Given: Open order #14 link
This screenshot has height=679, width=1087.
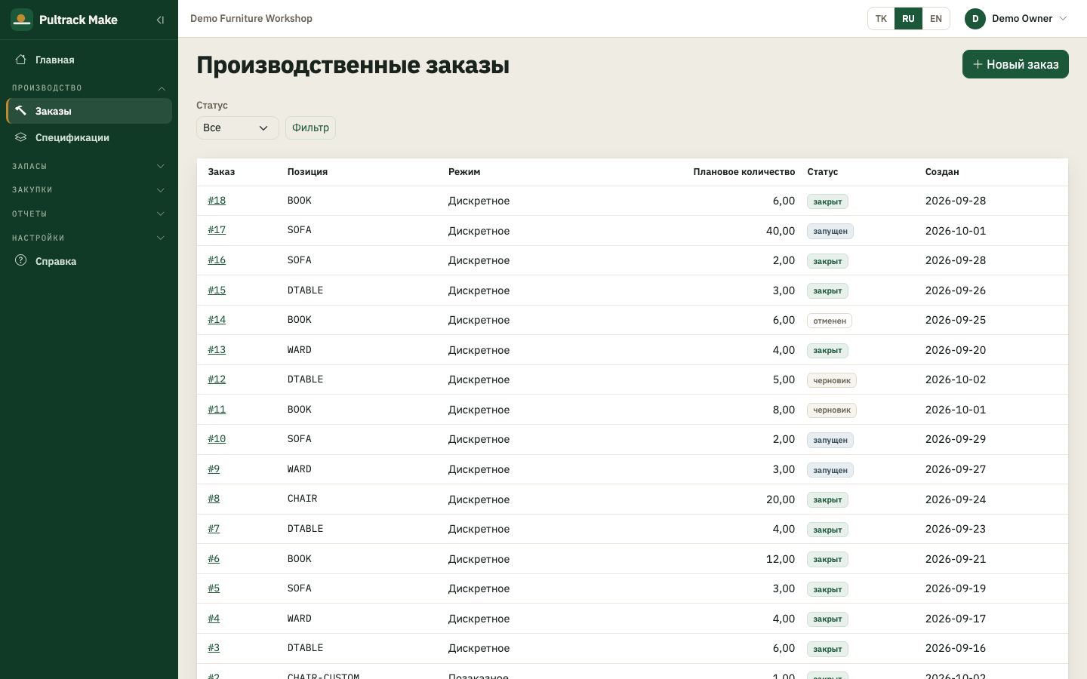Looking at the screenshot, I should click(217, 320).
